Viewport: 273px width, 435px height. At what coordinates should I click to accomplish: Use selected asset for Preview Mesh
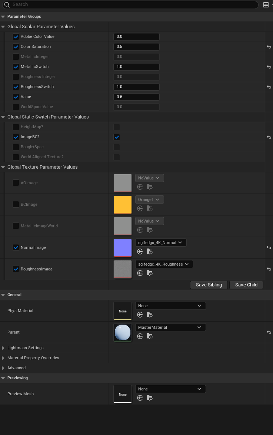[140, 398]
